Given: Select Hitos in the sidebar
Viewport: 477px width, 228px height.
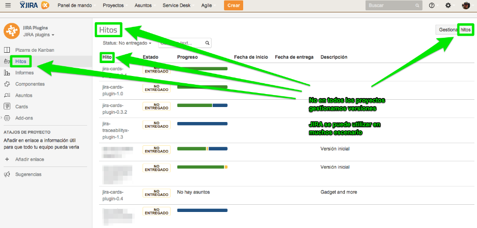Looking at the screenshot, I should coord(21,62).
